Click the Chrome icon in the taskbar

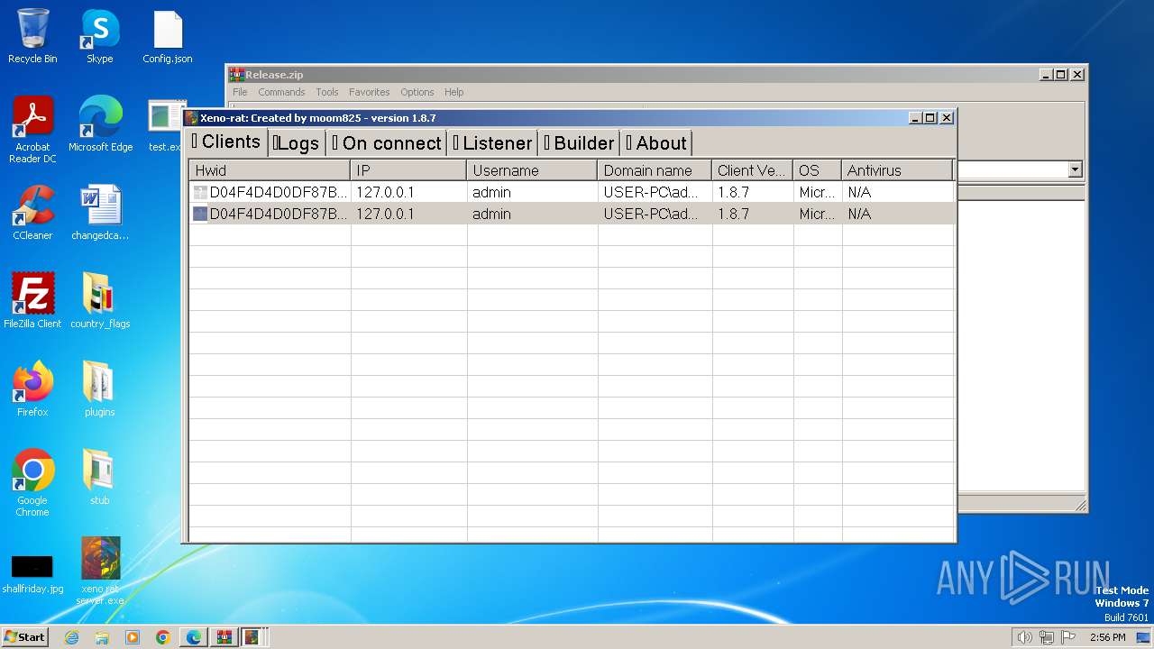pyautogui.click(x=163, y=637)
